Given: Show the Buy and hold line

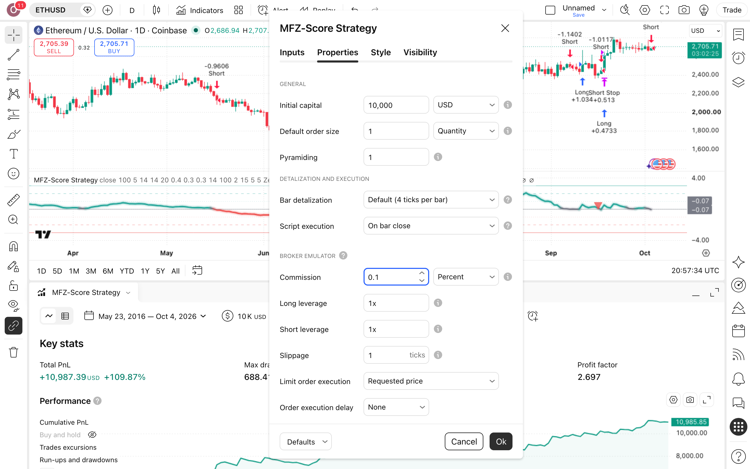Looking at the screenshot, I should click(x=92, y=435).
